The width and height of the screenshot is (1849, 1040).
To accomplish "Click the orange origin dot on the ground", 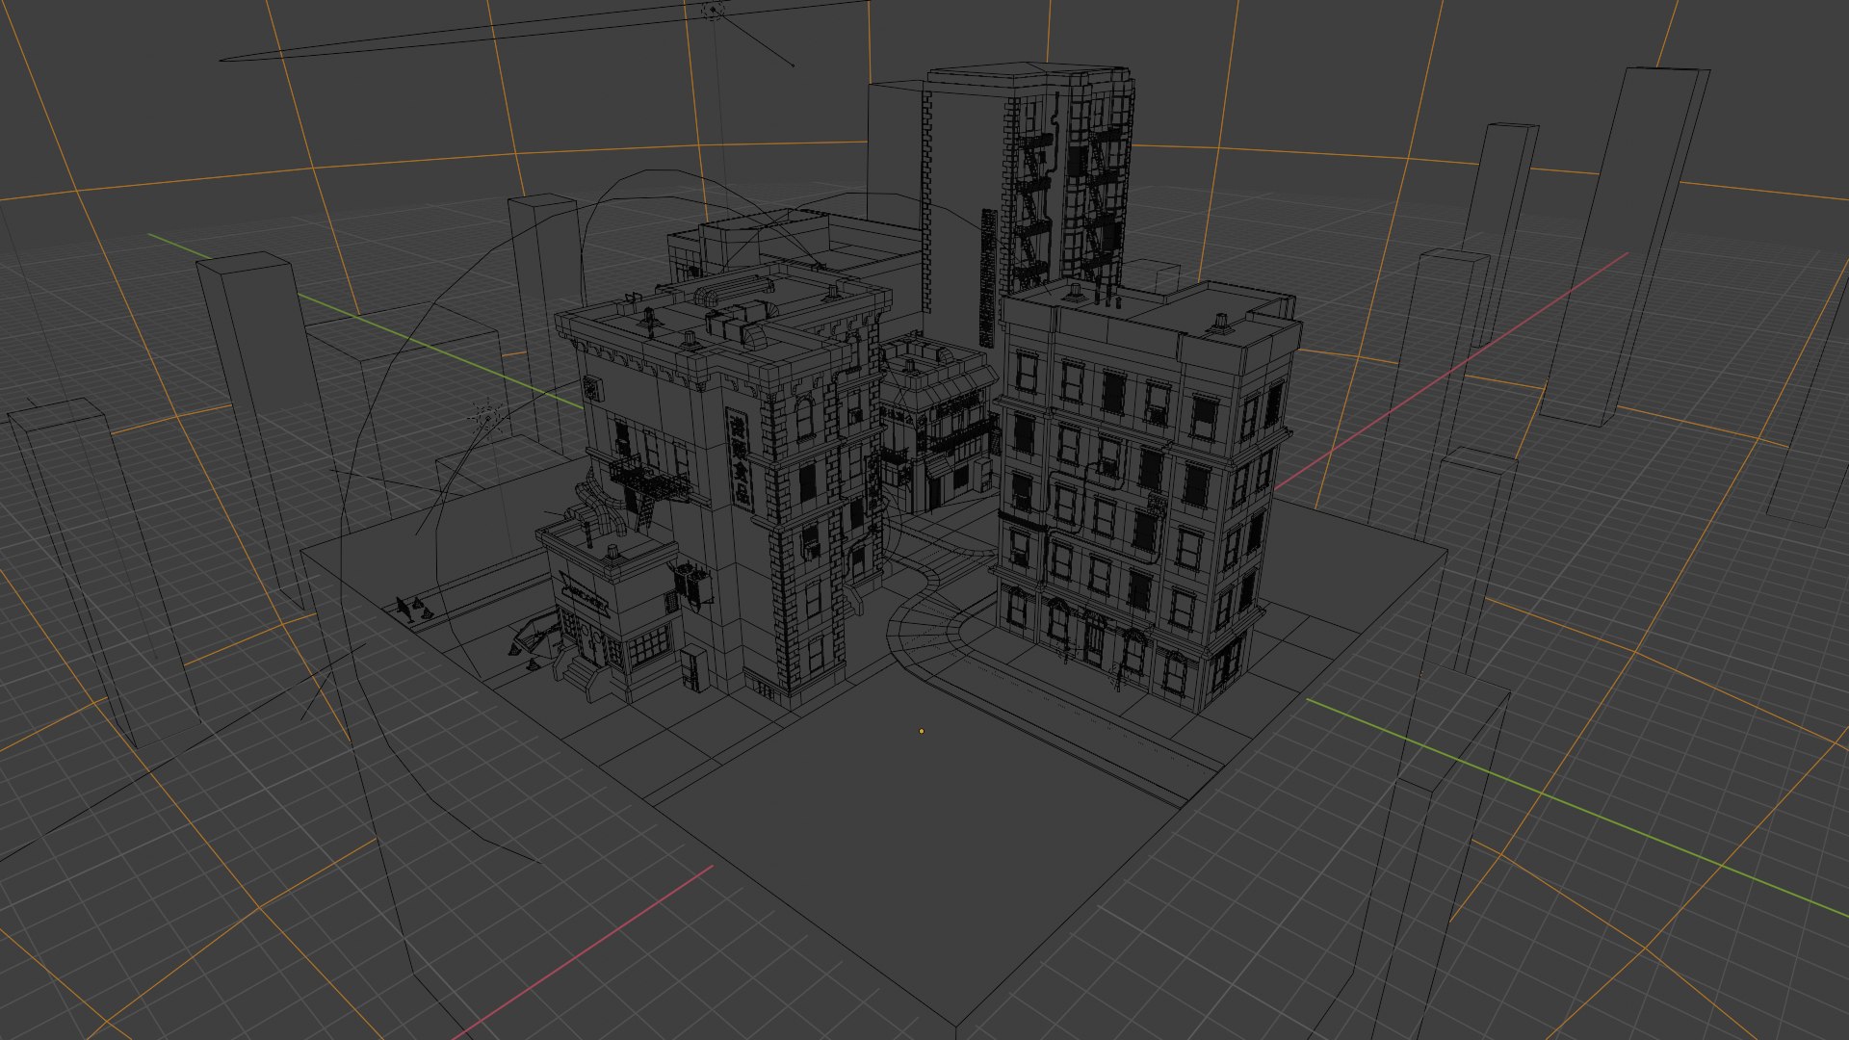I will pyautogui.click(x=922, y=731).
